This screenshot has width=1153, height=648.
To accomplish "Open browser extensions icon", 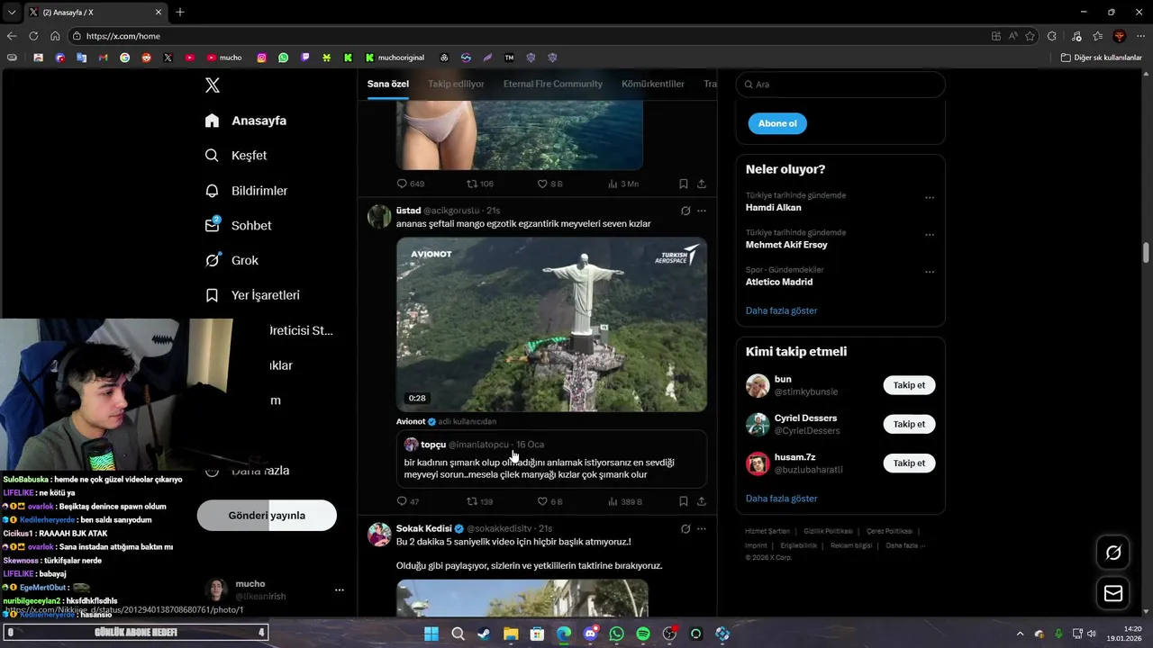I will pos(1052,36).
